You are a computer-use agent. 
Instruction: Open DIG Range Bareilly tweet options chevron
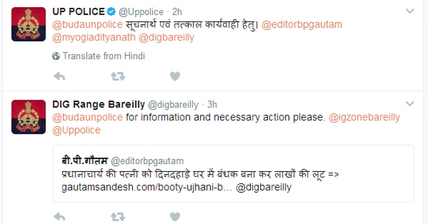pos(410,103)
